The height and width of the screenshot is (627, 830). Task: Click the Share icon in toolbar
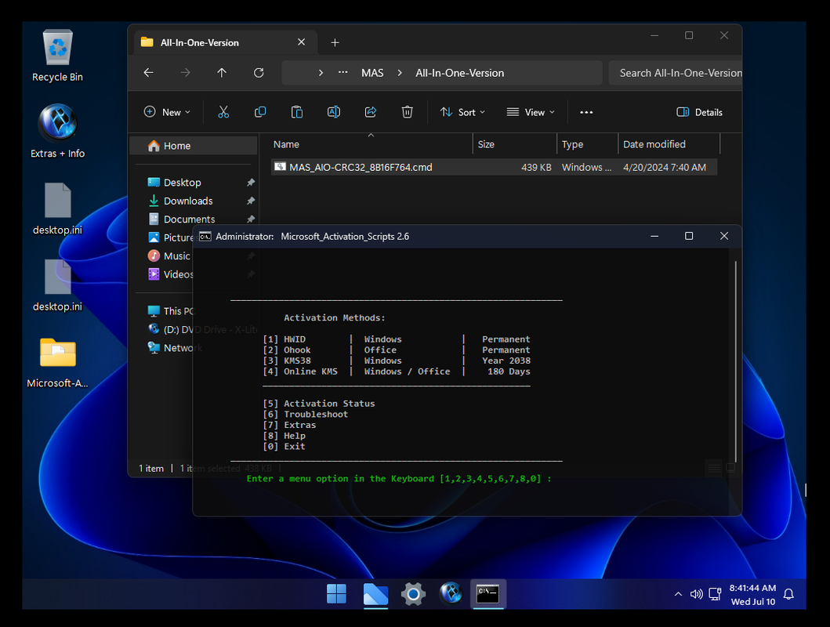[x=371, y=112]
